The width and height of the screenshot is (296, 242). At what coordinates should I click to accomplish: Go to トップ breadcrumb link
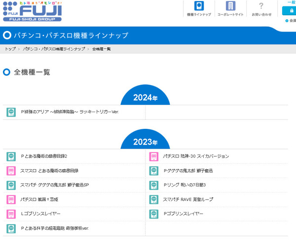[x=10, y=49]
